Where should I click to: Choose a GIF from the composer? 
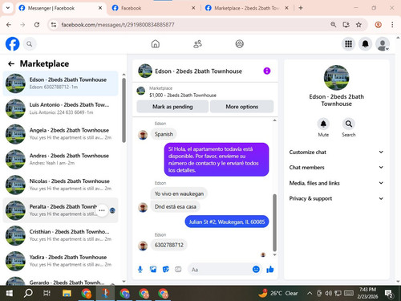pos(178,269)
